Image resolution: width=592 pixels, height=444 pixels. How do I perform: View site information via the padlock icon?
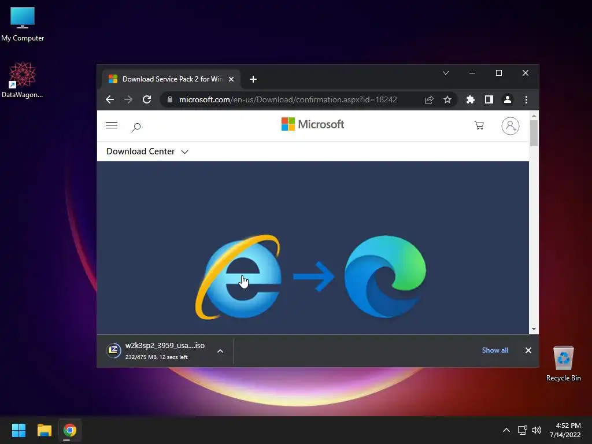(x=170, y=99)
